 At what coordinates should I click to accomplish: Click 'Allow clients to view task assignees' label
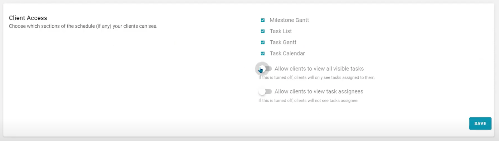click(319, 92)
